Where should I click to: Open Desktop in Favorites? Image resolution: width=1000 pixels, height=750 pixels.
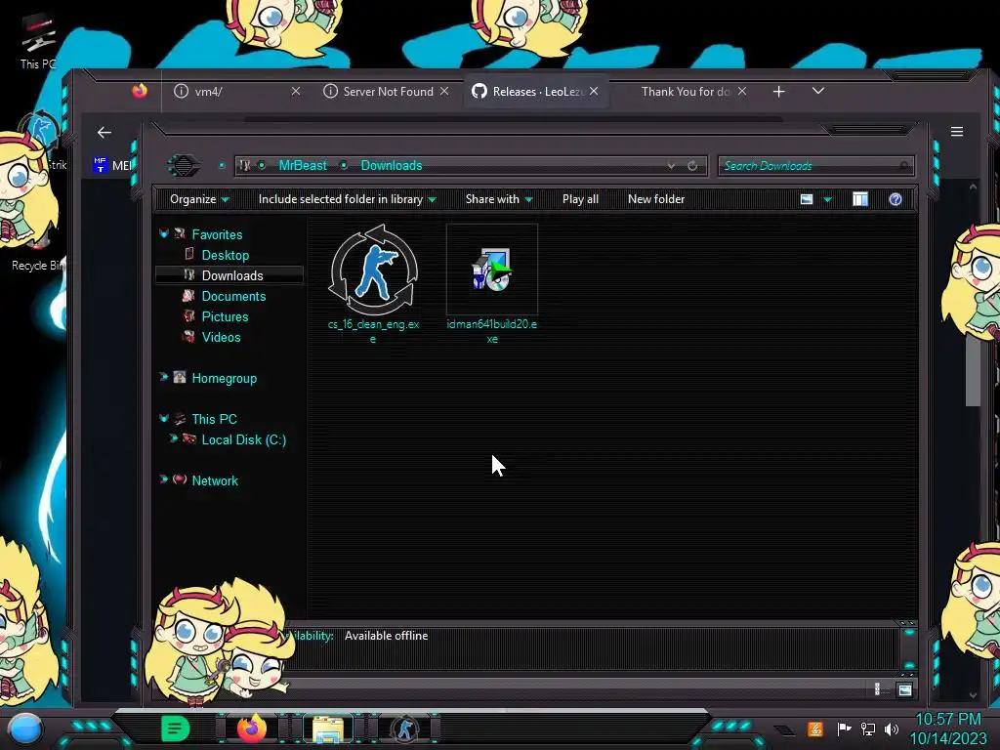coord(226,255)
